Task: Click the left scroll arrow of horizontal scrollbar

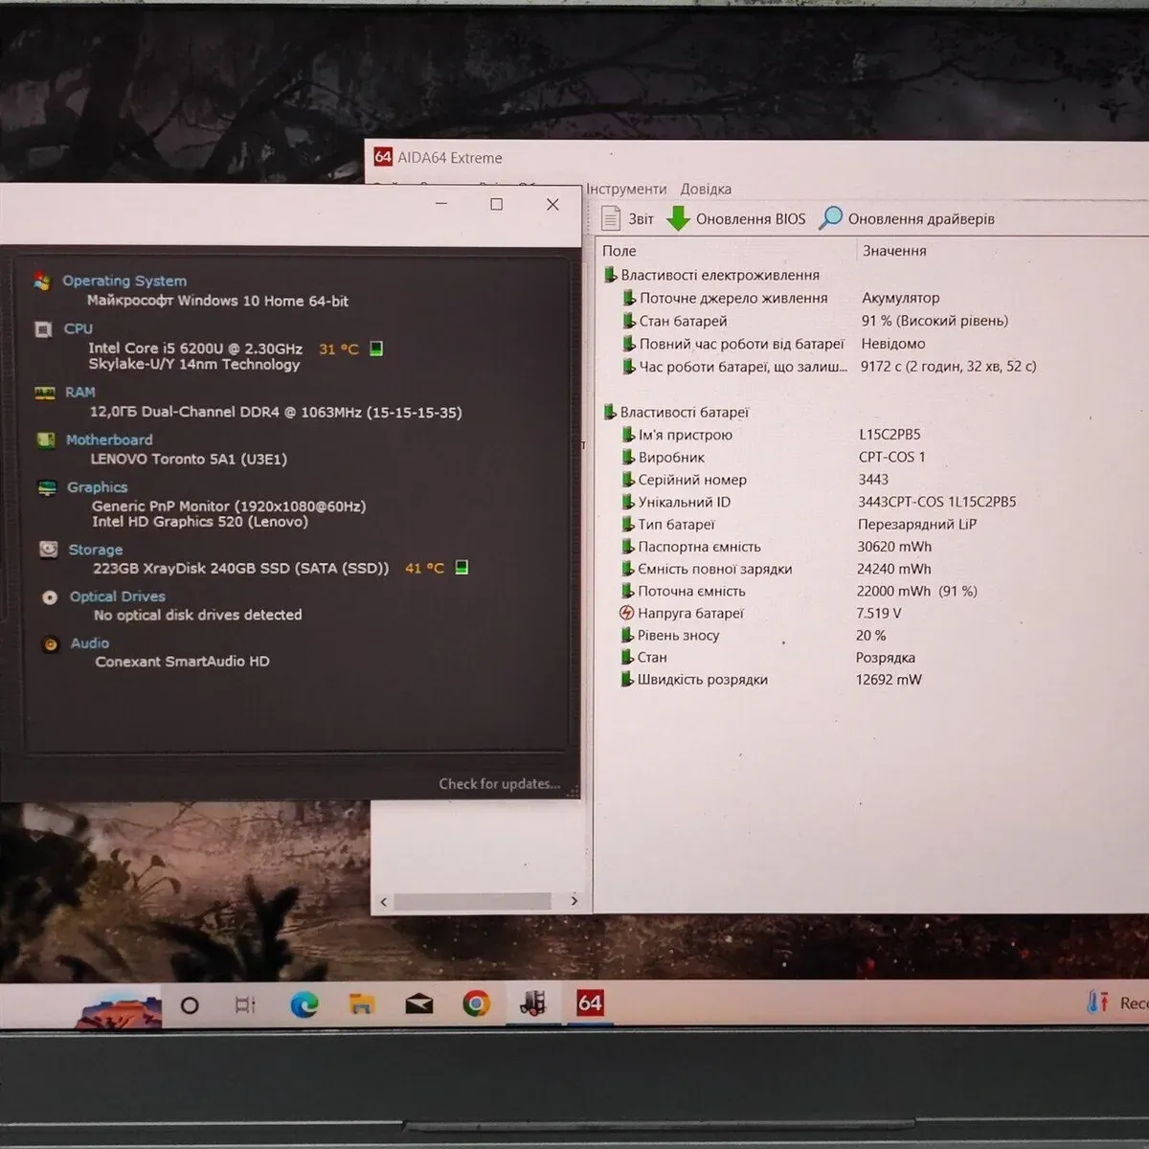Action: coord(384,901)
